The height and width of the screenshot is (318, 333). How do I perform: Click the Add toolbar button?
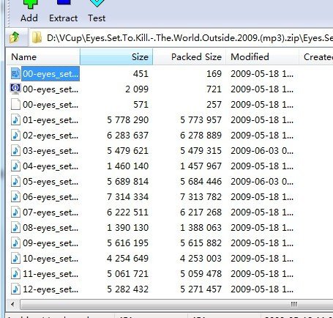[29, 12]
